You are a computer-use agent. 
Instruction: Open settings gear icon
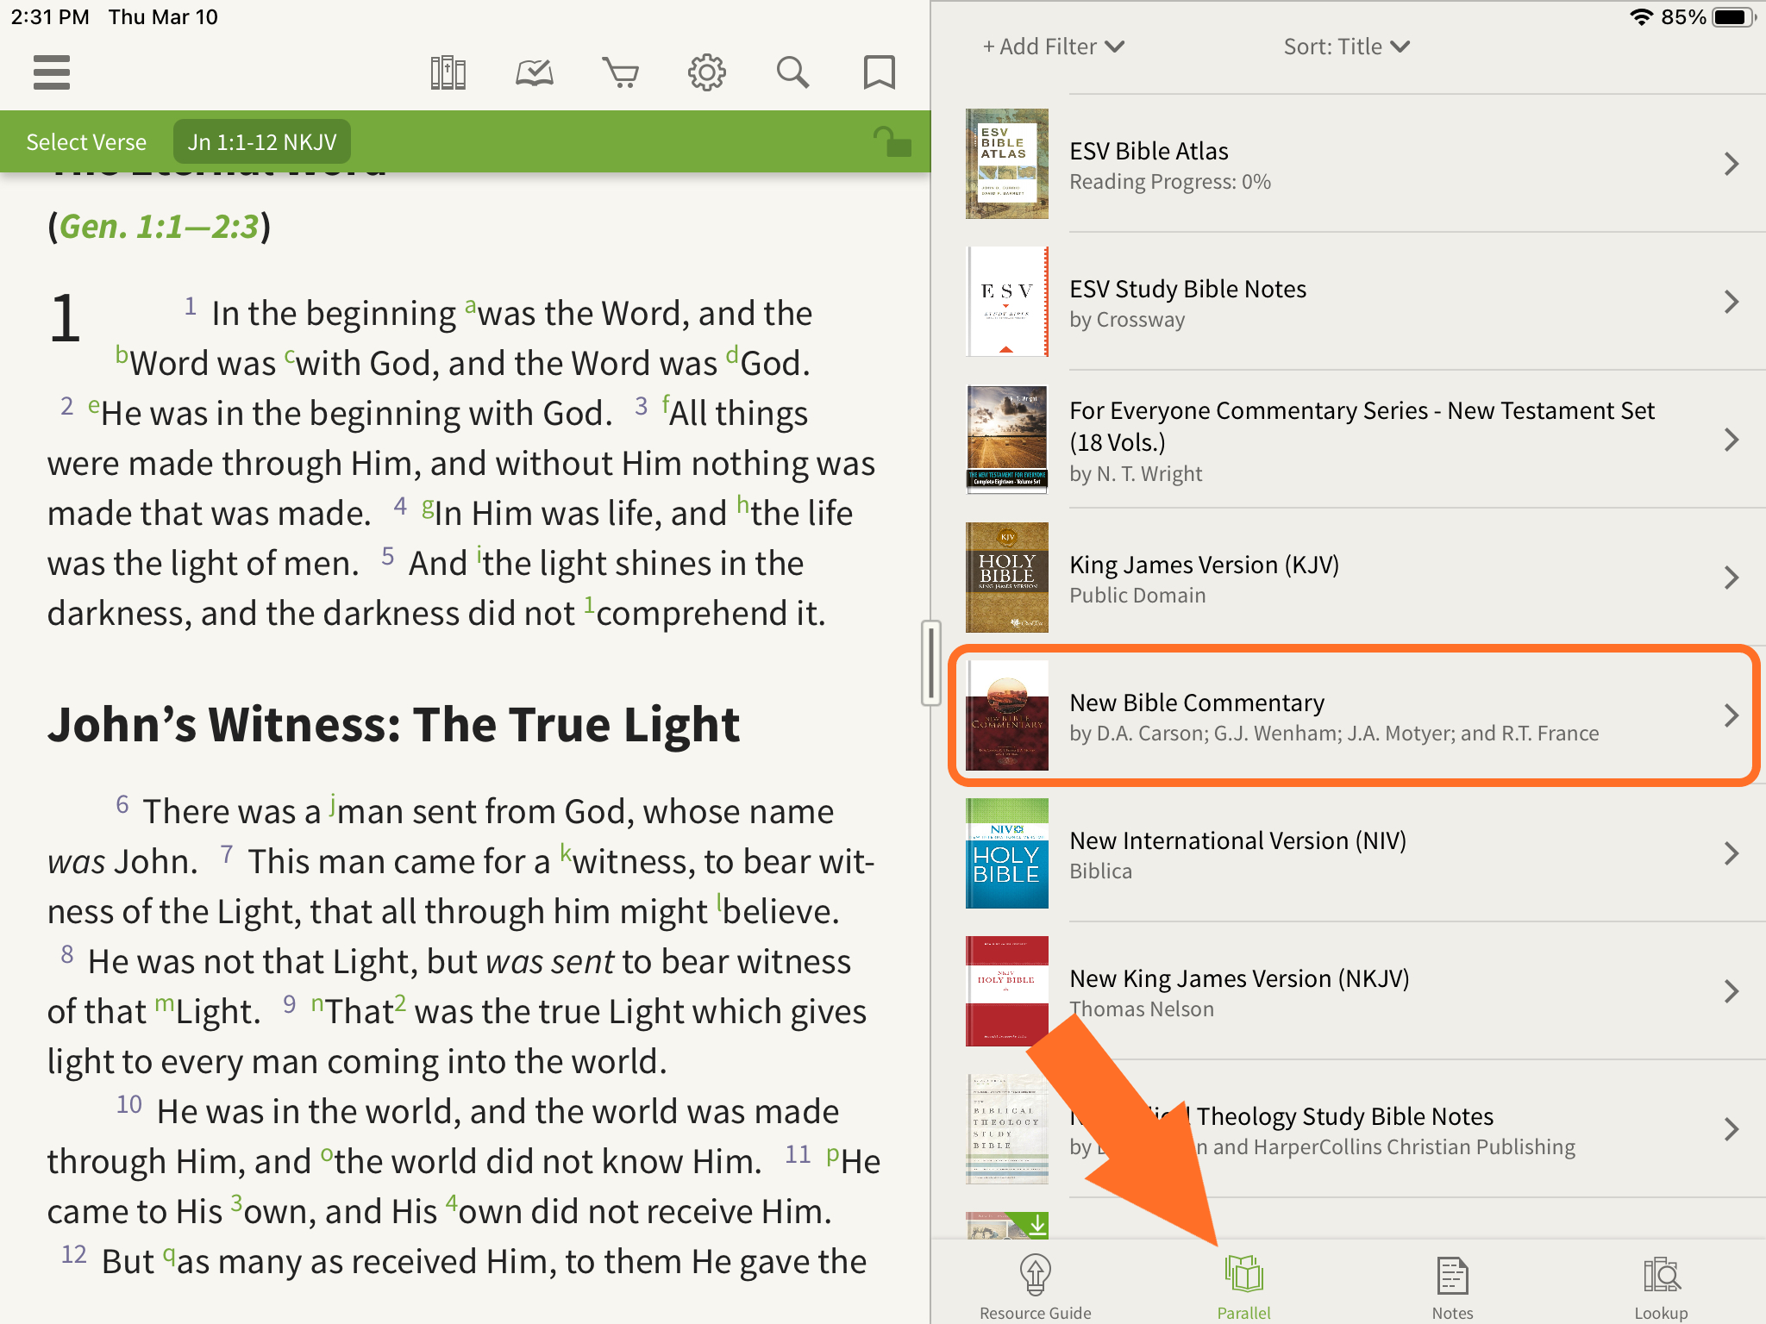[x=707, y=72]
